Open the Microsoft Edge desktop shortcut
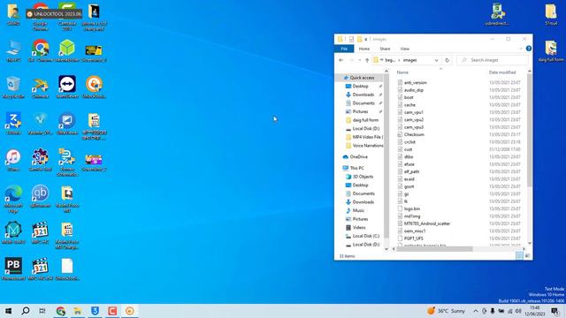 tap(13, 199)
